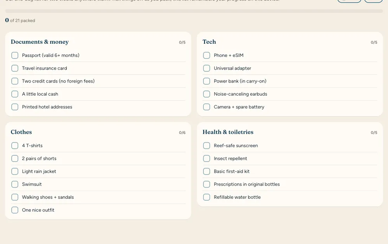Tick the Noise-canceling earbuds checkbox
388x244 pixels.
(x=207, y=94)
